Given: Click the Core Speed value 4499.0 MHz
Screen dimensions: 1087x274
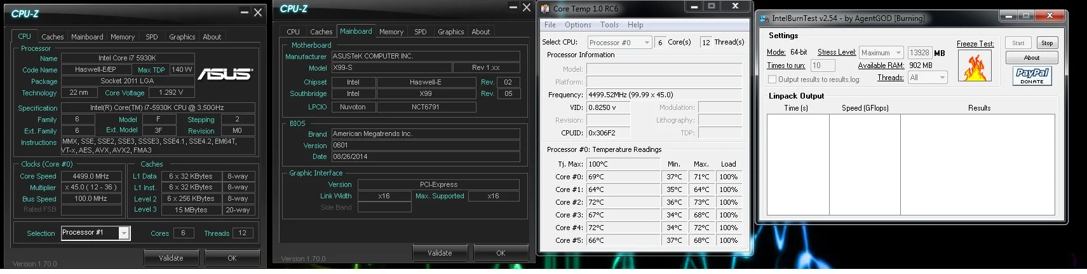Looking at the screenshot, I should [x=91, y=176].
